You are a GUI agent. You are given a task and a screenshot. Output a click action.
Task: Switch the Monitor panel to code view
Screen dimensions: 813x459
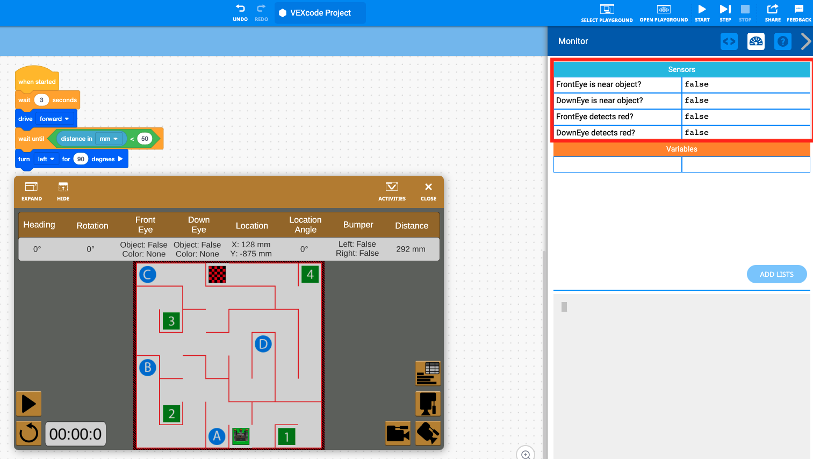(729, 41)
